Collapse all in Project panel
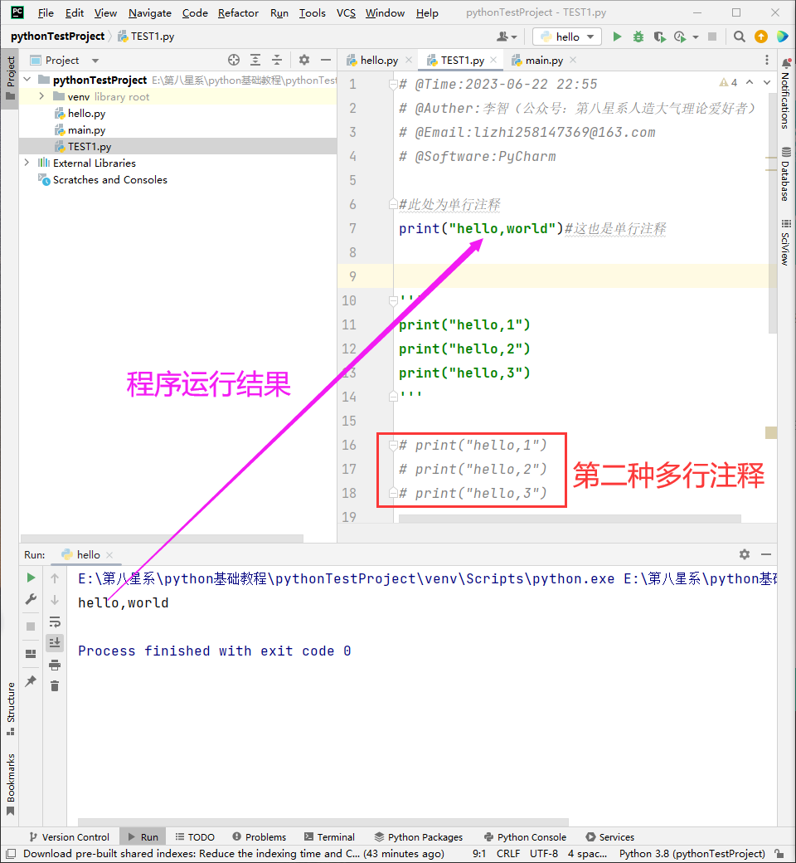796x863 pixels. [x=277, y=60]
